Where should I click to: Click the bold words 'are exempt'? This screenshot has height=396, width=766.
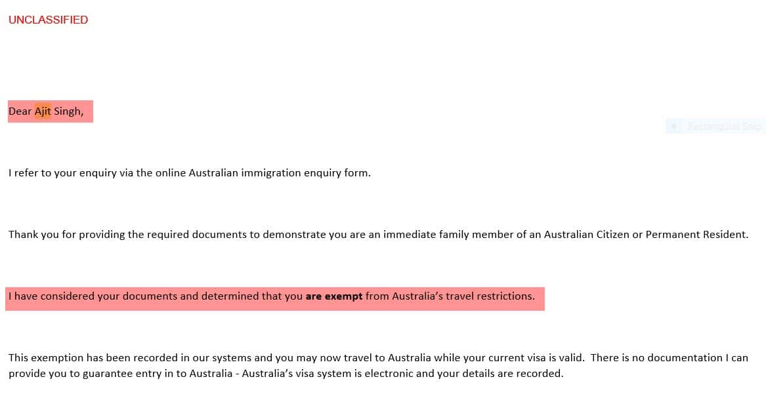coord(333,296)
